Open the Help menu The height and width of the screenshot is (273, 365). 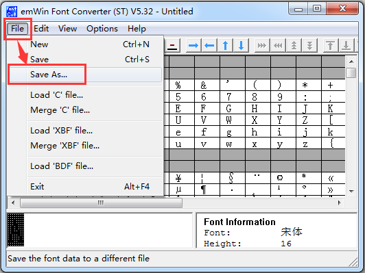(137, 29)
